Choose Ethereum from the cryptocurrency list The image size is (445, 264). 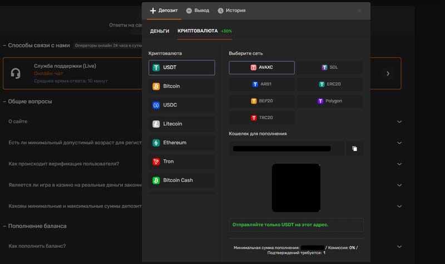click(181, 143)
